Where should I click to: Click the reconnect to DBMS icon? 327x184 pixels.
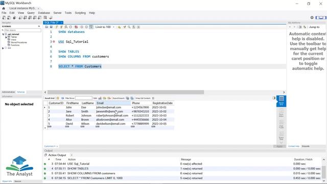pos(51,18)
